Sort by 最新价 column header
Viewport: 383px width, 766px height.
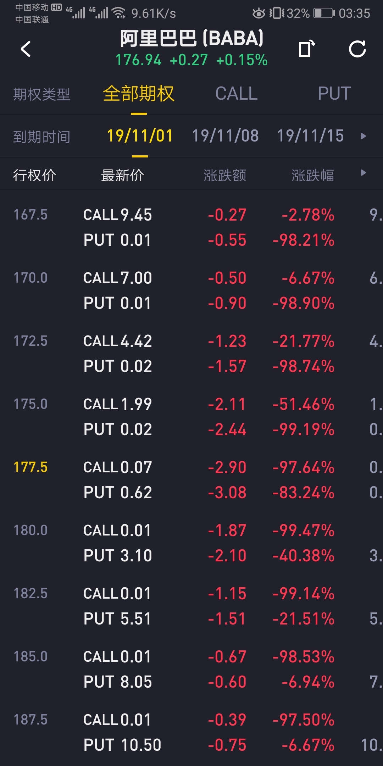coord(122,175)
